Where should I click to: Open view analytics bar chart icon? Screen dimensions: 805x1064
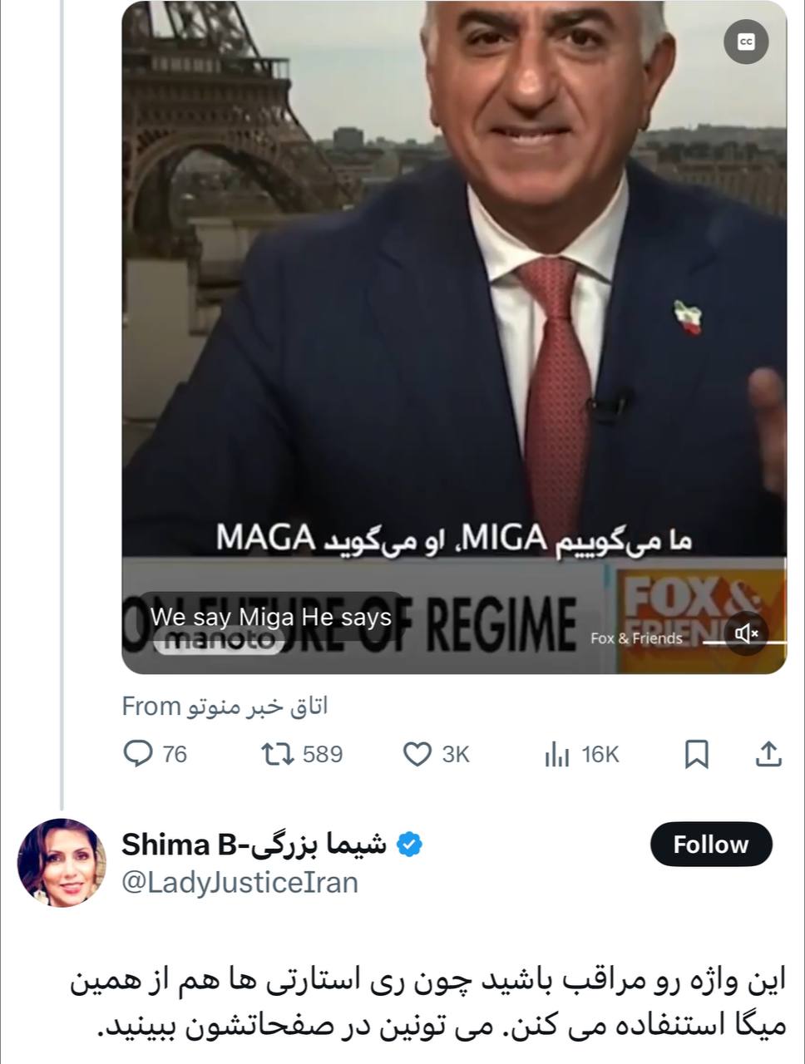click(x=556, y=754)
